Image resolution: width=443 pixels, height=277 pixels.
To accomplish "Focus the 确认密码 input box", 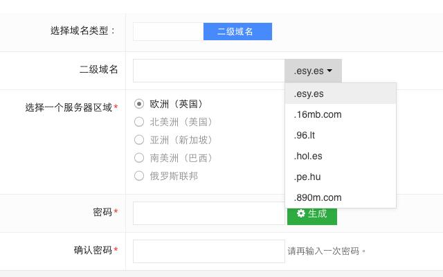I will tap(208, 251).
